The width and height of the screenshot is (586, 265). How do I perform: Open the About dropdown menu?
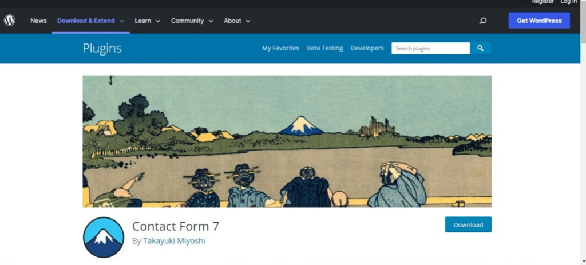237,21
